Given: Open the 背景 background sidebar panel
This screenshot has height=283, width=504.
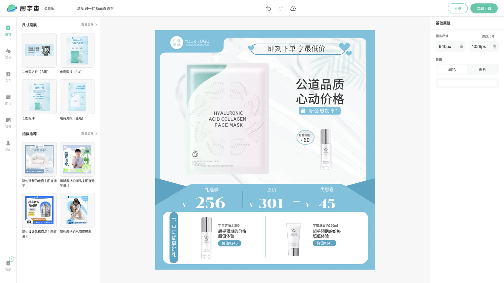Looking at the screenshot, I should [8, 123].
